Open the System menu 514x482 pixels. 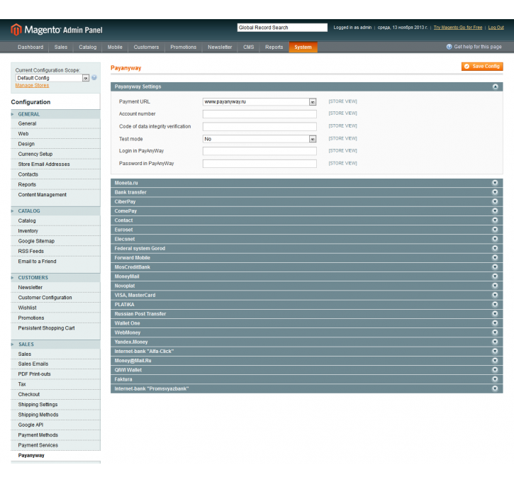point(303,47)
